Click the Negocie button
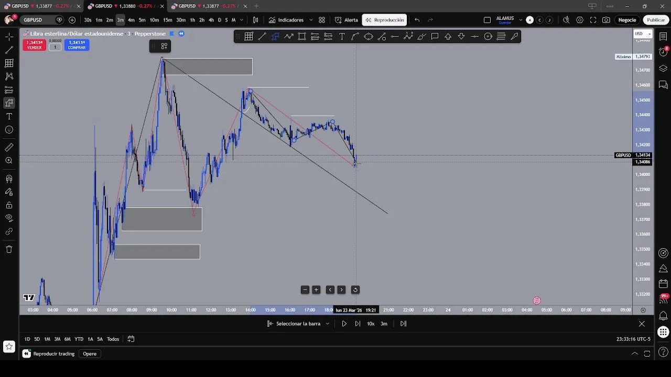The image size is (671, 377). coord(627,20)
